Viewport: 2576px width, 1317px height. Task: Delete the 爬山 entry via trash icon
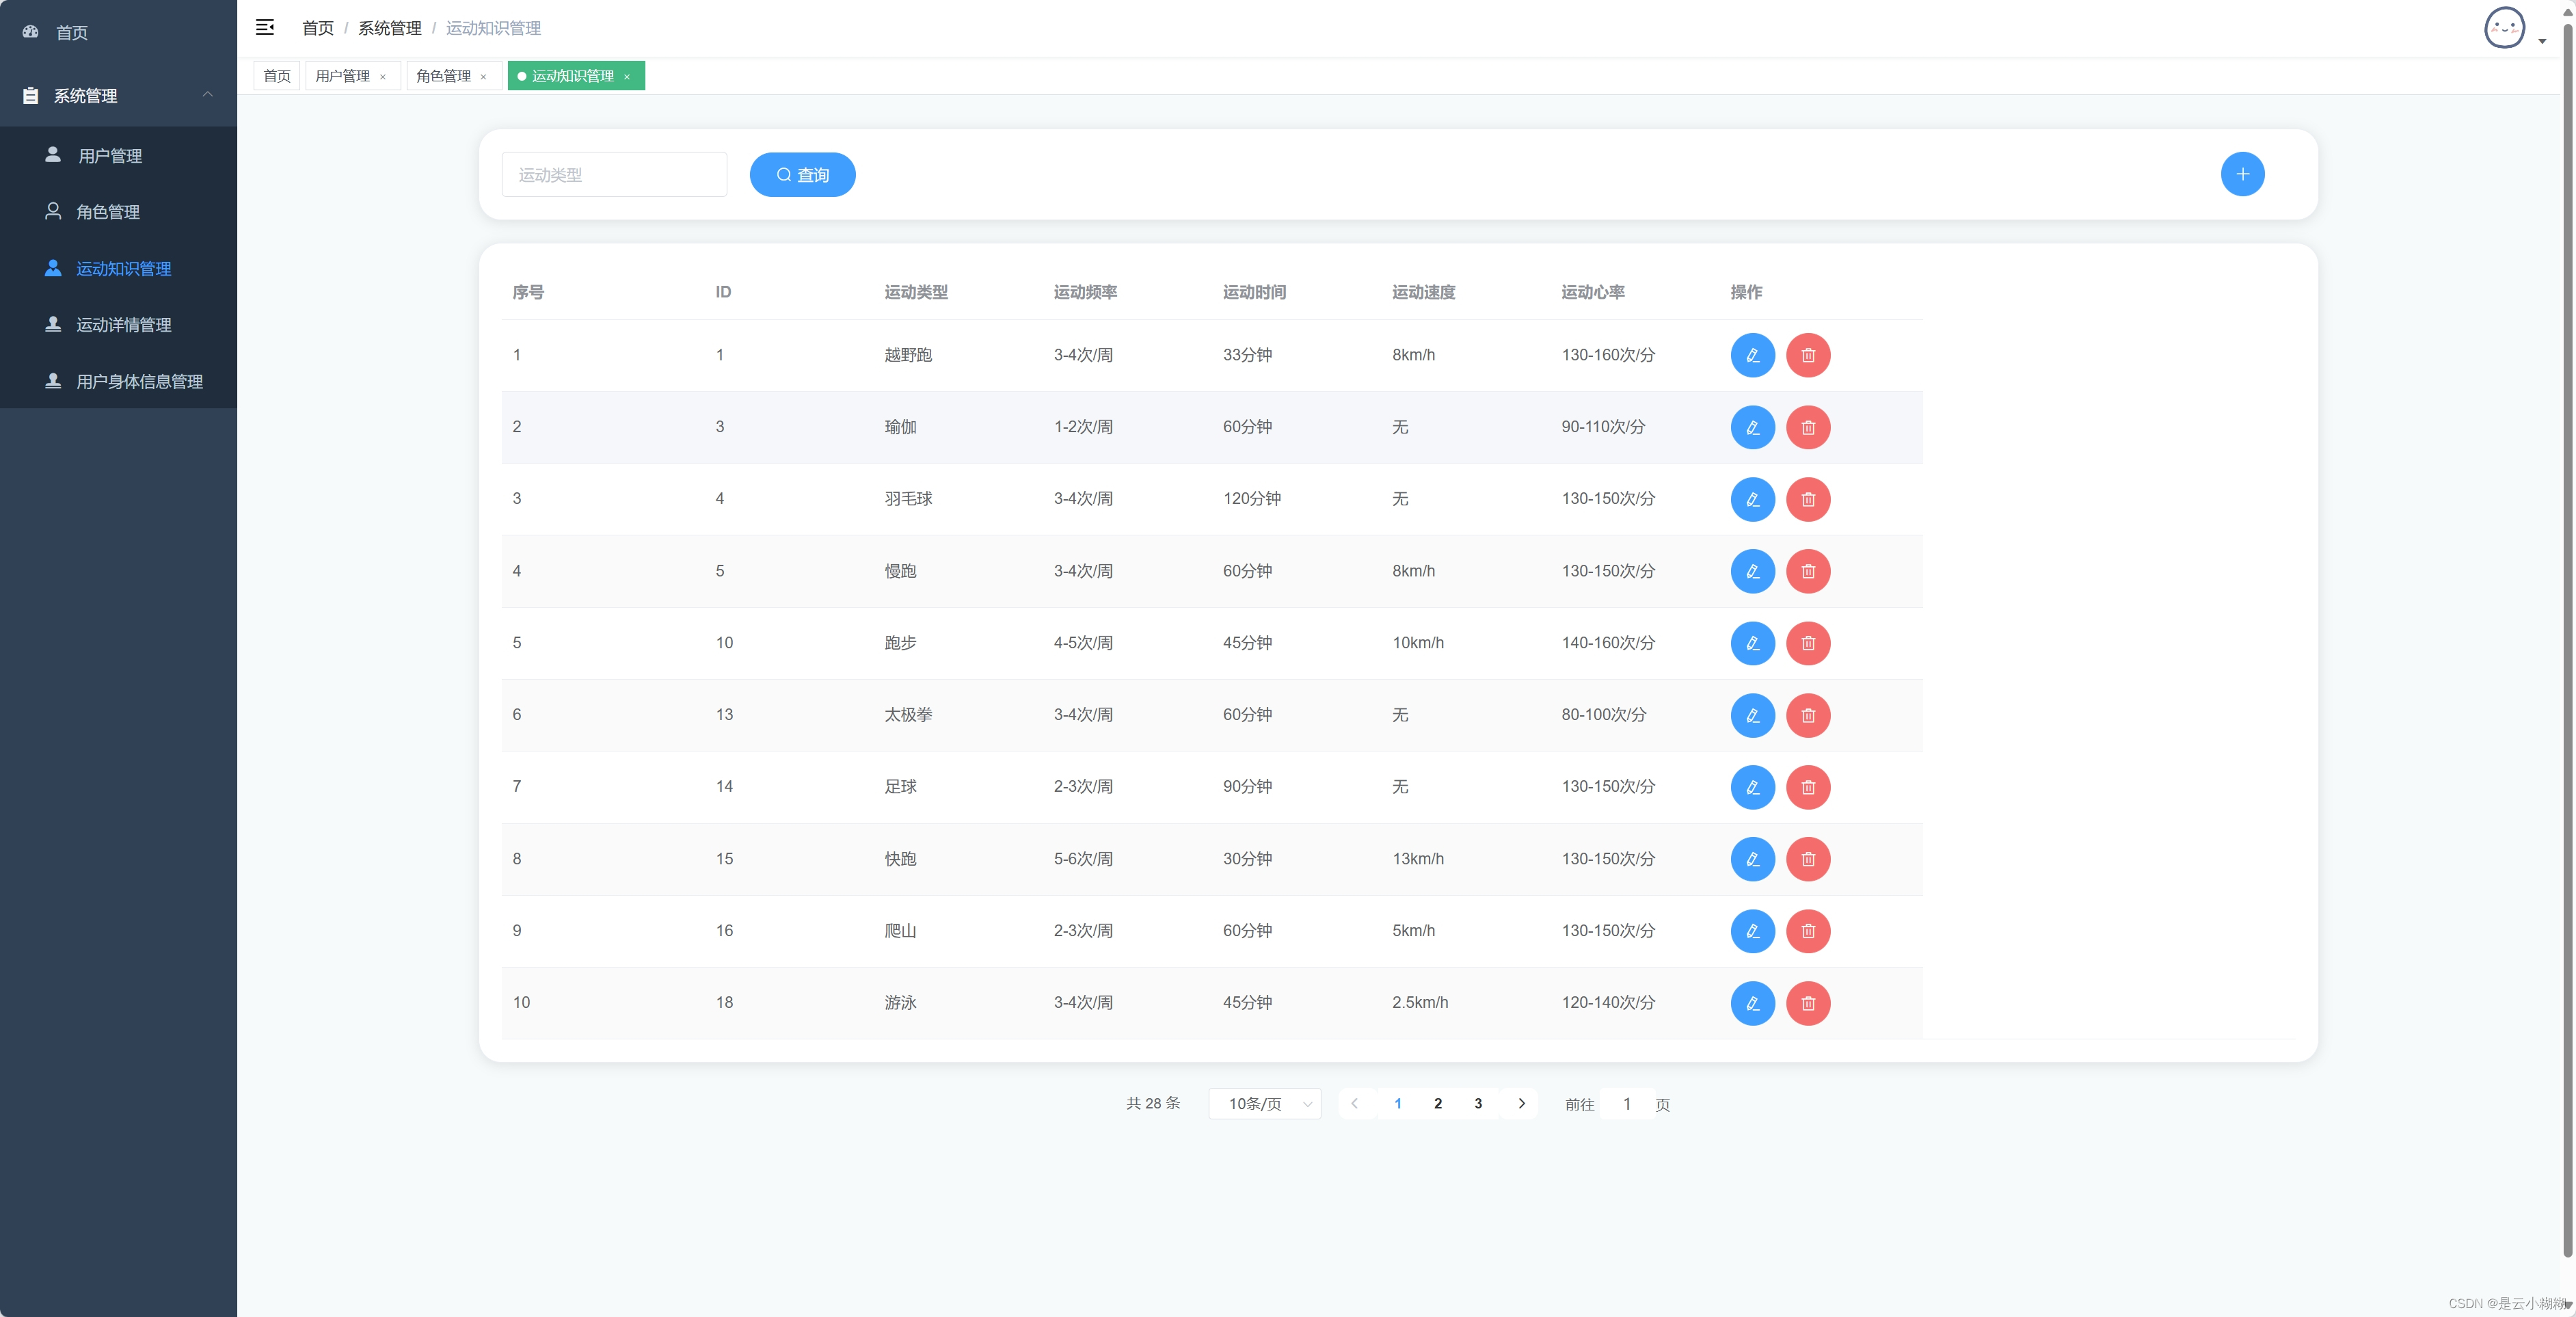point(1808,931)
